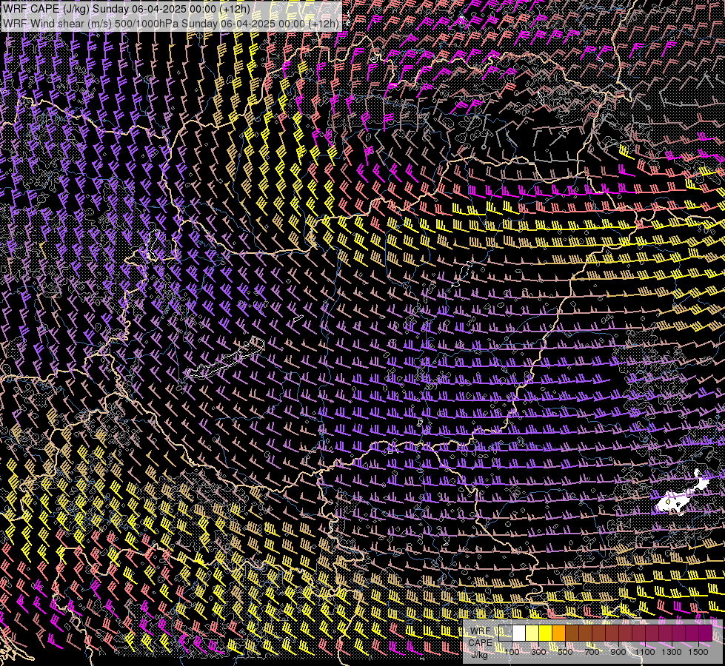Select the orange legend color swatch
Viewport: 725px width, 666px height.
(558, 633)
